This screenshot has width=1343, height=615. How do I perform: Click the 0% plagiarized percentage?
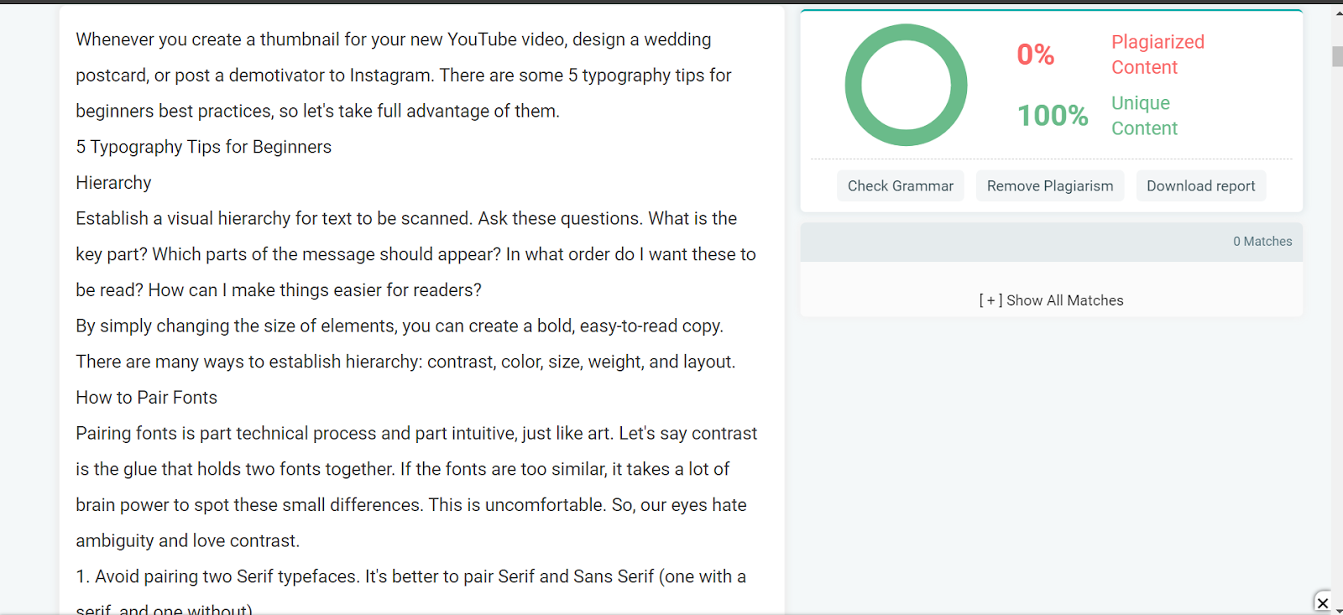tap(1035, 55)
